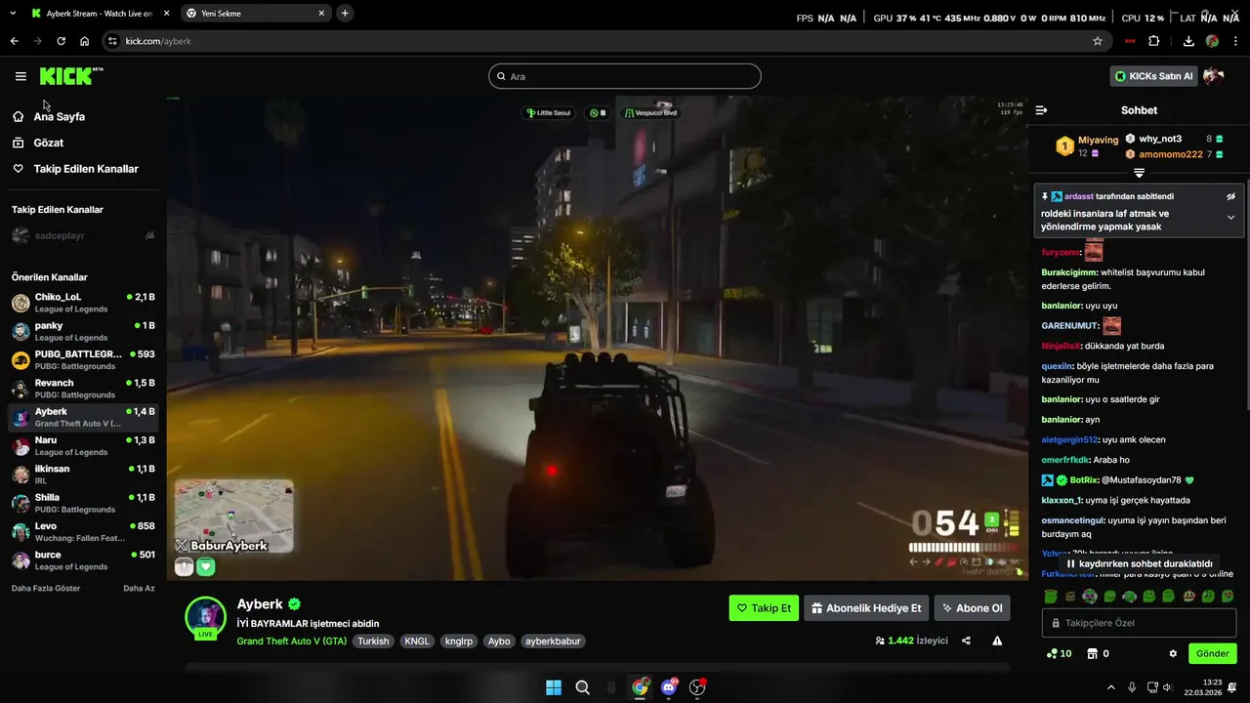Pick the last emote in emote row
Screen dimensions: 1250x703
[x=1228, y=596]
